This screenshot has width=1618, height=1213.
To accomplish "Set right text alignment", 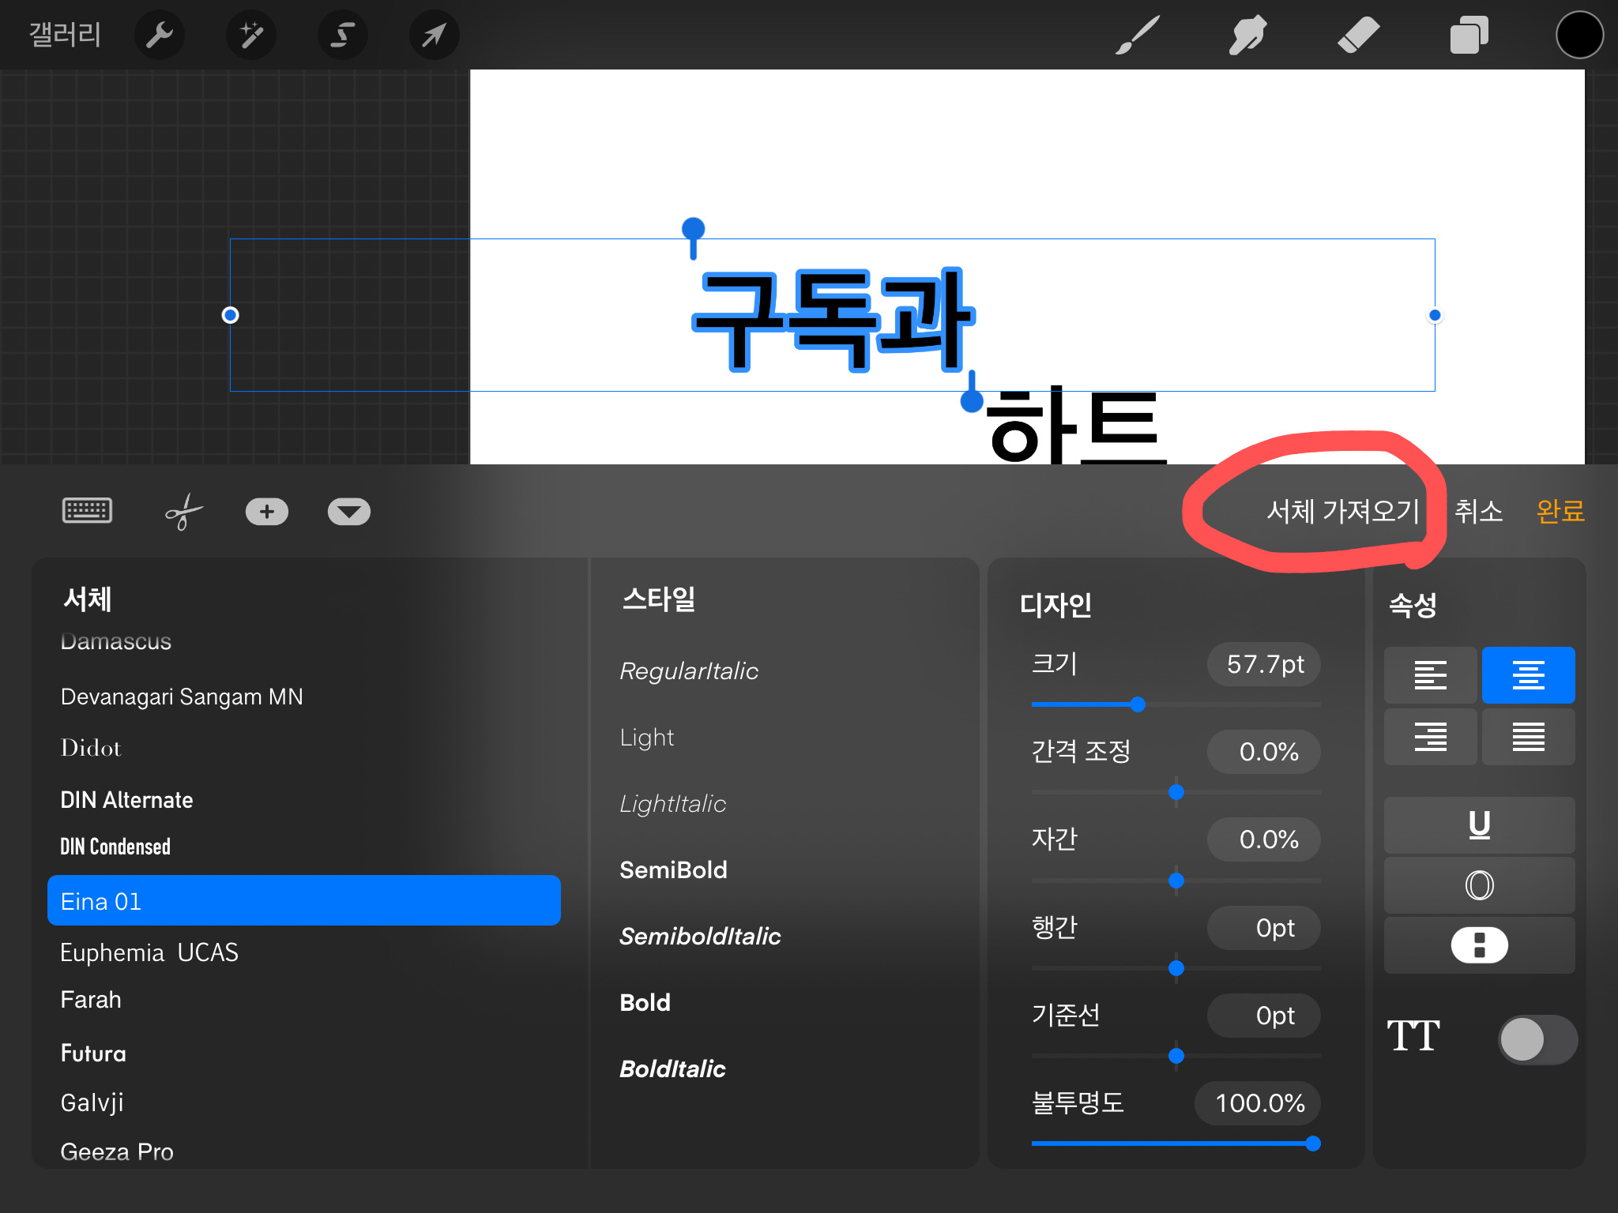I will 1431,737.
